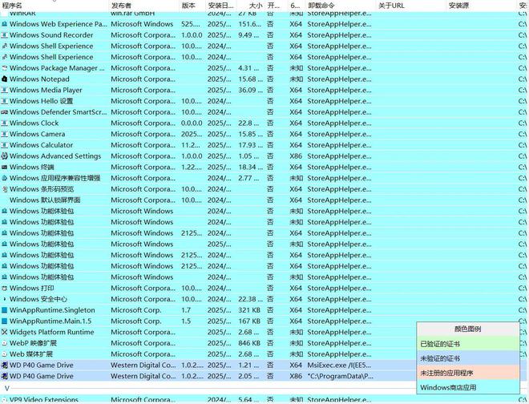The width and height of the screenshot is (529, 404).
Task: Click Western Digital publisher in the X64 row
Action: tap(143, 366)
